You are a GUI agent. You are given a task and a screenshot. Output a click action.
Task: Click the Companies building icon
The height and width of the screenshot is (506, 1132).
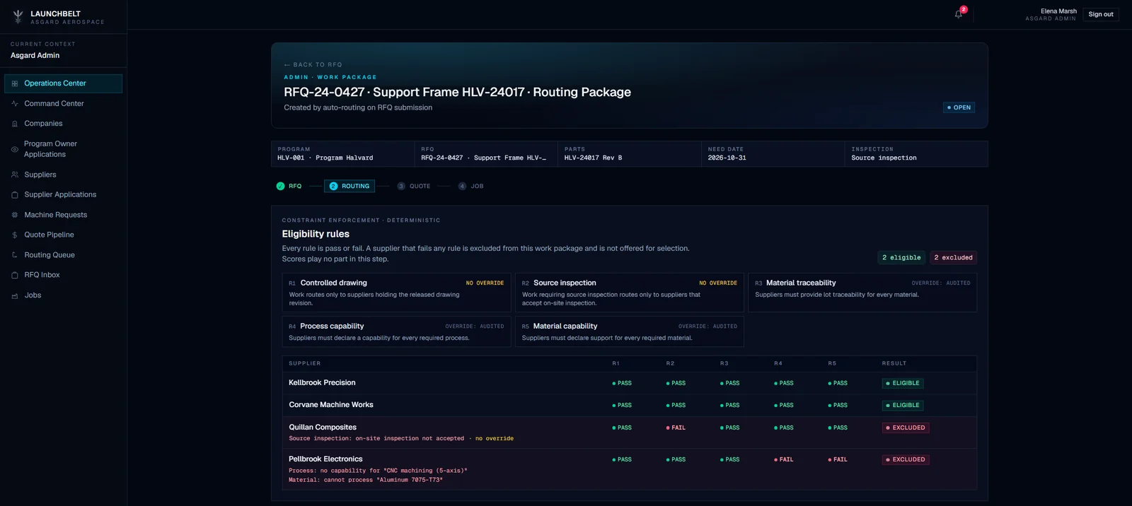pos(15,124)
